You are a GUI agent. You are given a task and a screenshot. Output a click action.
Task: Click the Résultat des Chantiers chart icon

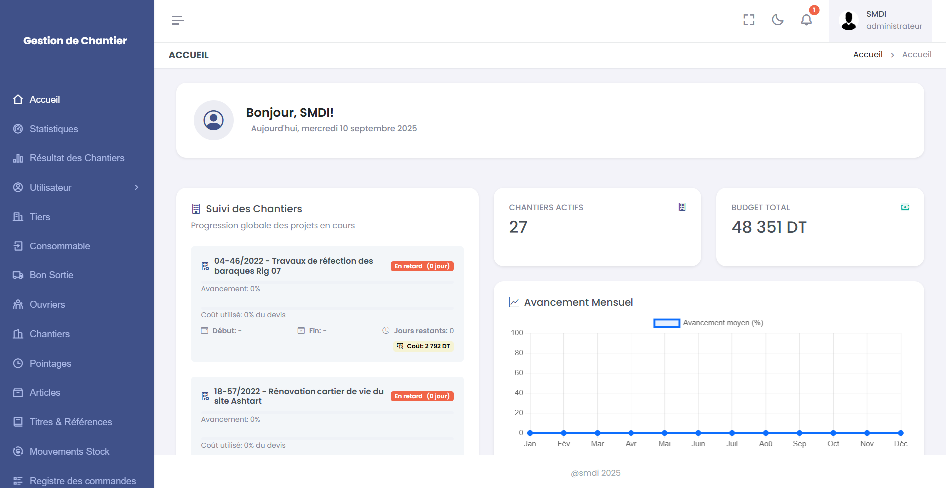click(18, 158)
